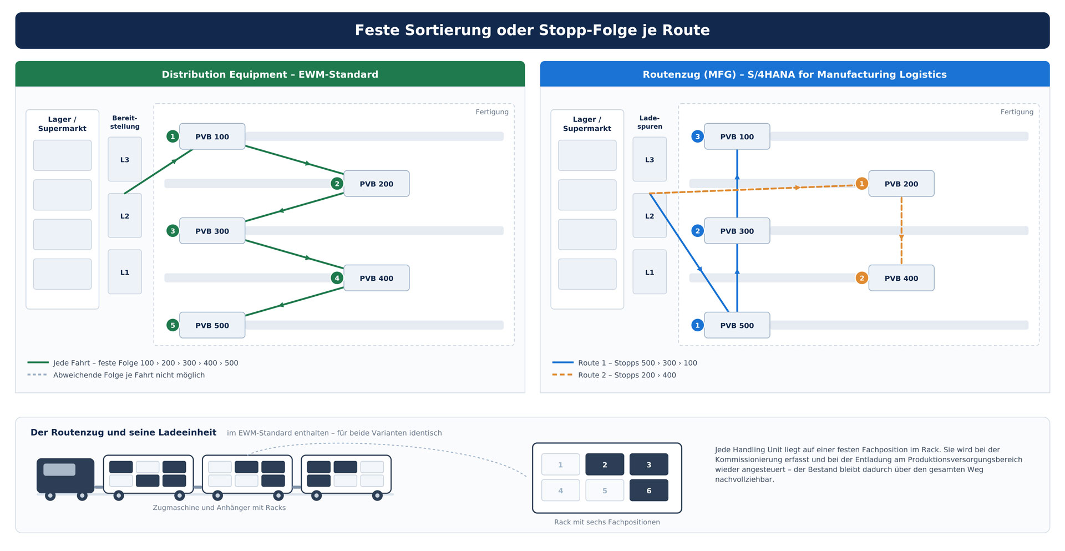Click 'Lager / Supermarkt' label in left panel
Viewport: 1065px width, 551px height.
click(x=62, y=124)
